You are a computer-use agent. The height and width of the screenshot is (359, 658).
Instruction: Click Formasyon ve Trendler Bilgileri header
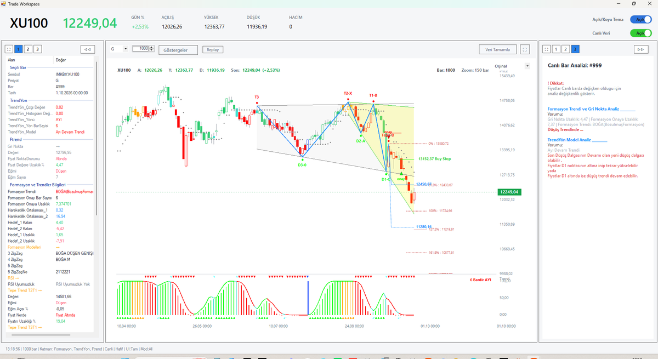tap(38, 185)
